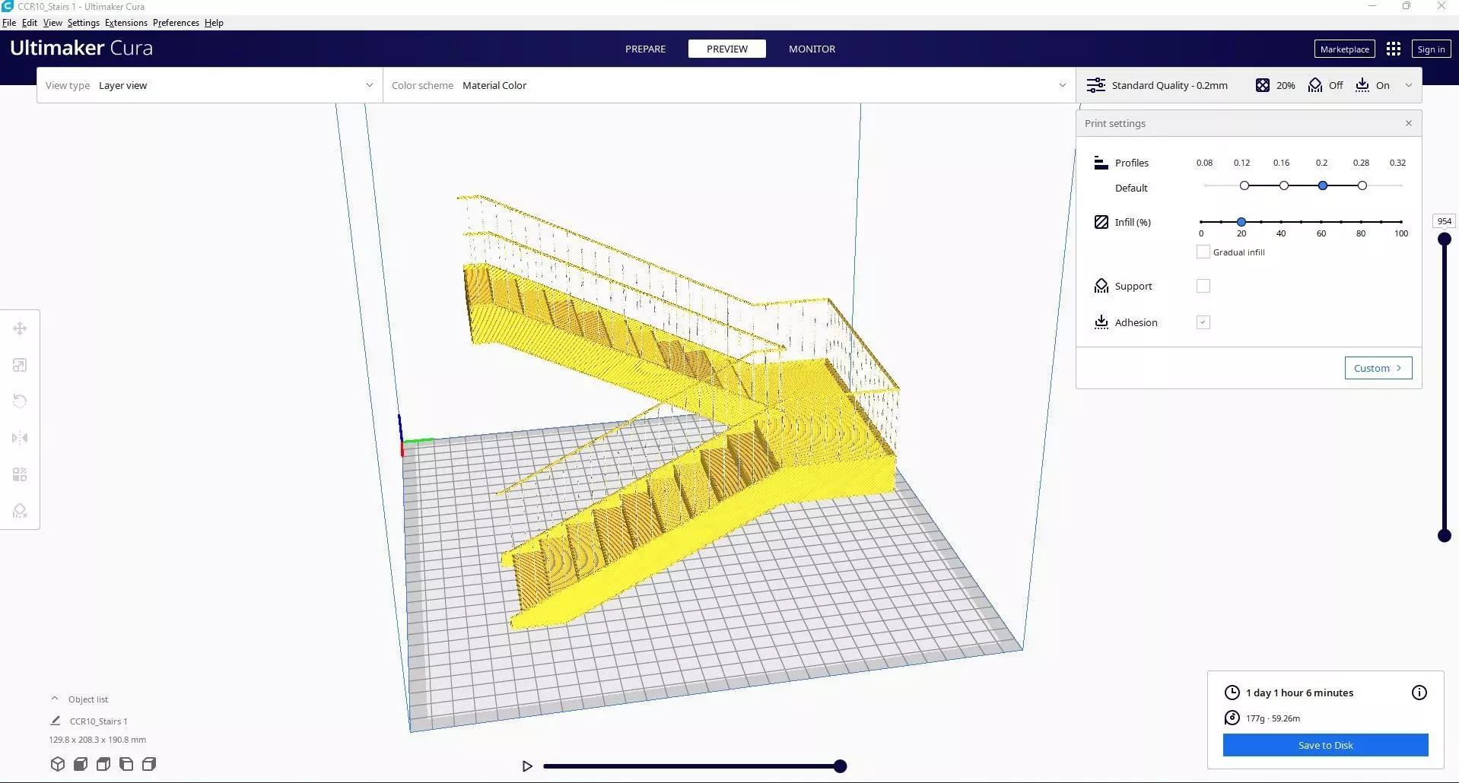The width and height of the screenshot is (1459, 783).
Task: Click the infill 20% icon in settings bar
Action: (x=1262, y=85)
